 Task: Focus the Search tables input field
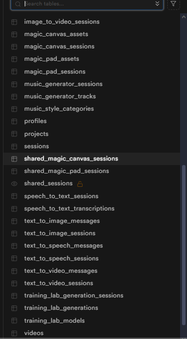[87, 4]
